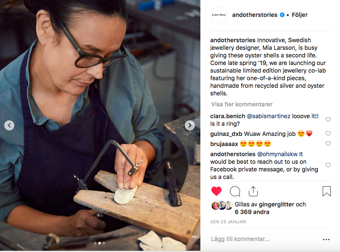Like brujaaaax's emoji comment
Image resolution: width=340 pixels, height=252 pixels.
click(x=328, y=144)
